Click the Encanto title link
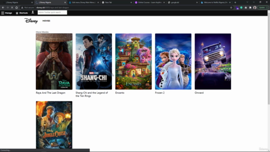Viewport: 270px width, 152px height. 120,93
